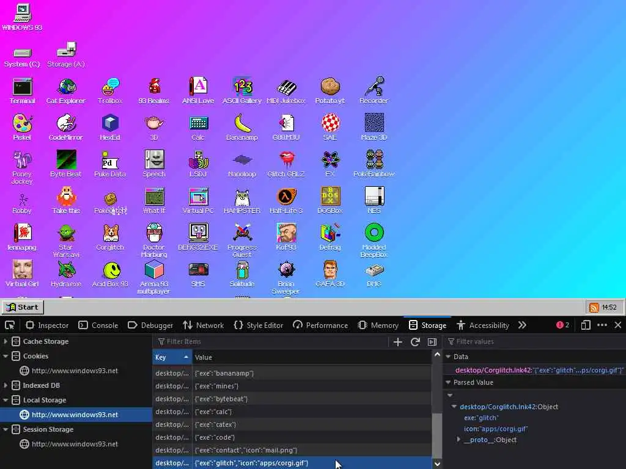Activate the element picker tool

(10, 325)
